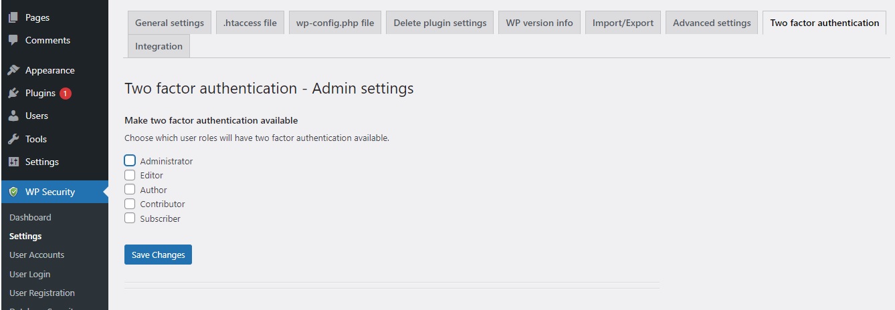Click the WP Security shield icon

point(13,192)
